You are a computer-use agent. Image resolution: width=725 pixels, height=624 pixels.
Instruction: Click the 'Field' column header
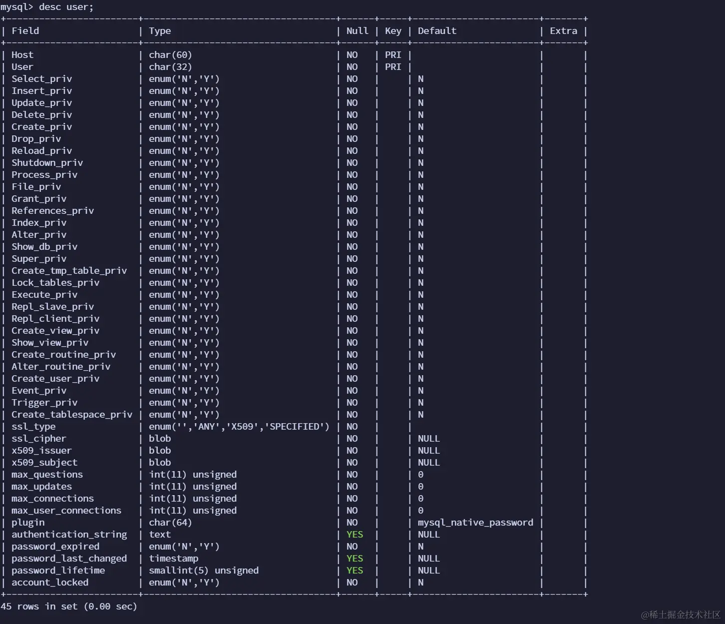[x=25, y=31]
